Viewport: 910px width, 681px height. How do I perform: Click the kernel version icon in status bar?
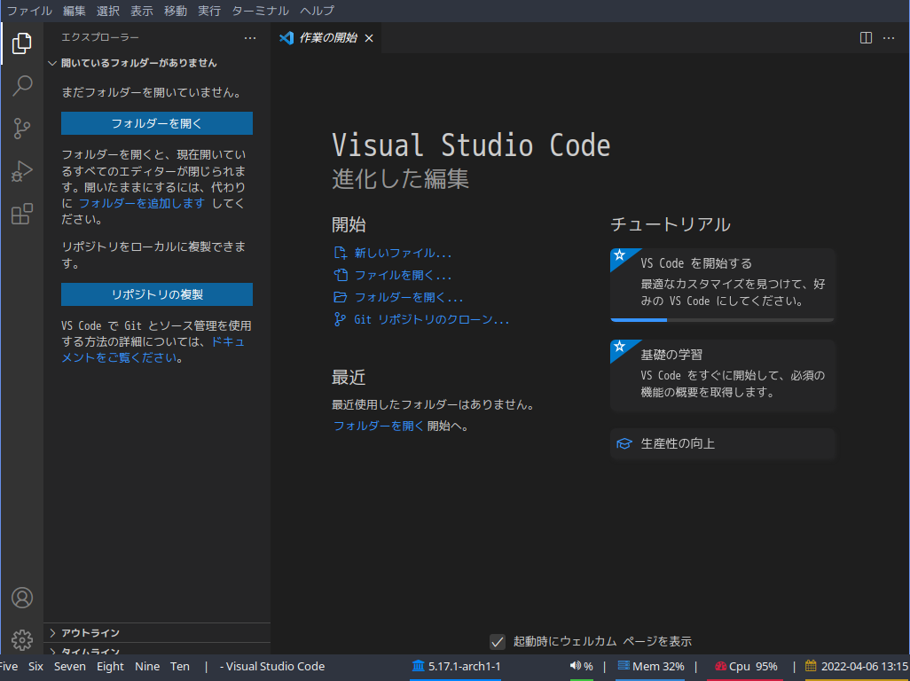click(418, 666)
